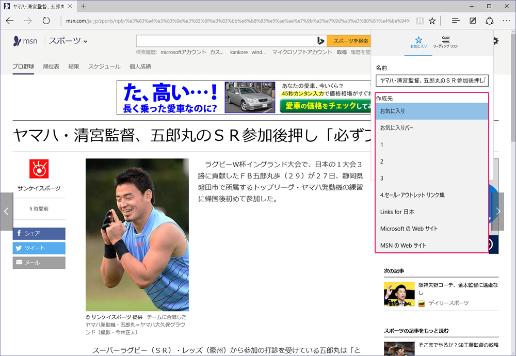Open the スケジュール tab
The height and width of the screenshot is (356, 516).
point(104,67)
